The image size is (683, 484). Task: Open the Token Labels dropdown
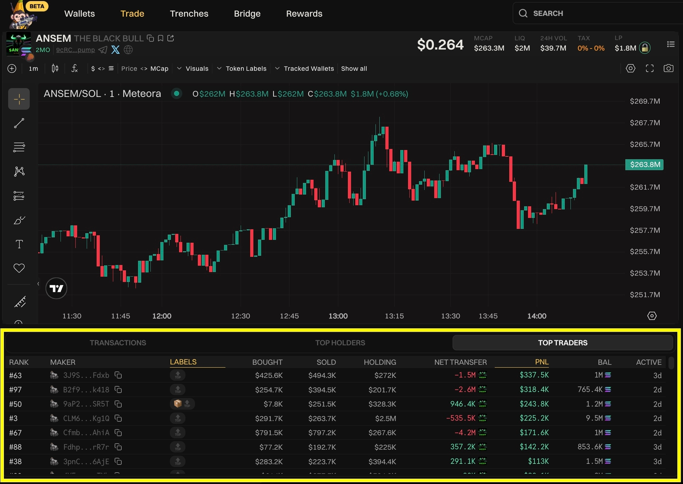(242, 69)
